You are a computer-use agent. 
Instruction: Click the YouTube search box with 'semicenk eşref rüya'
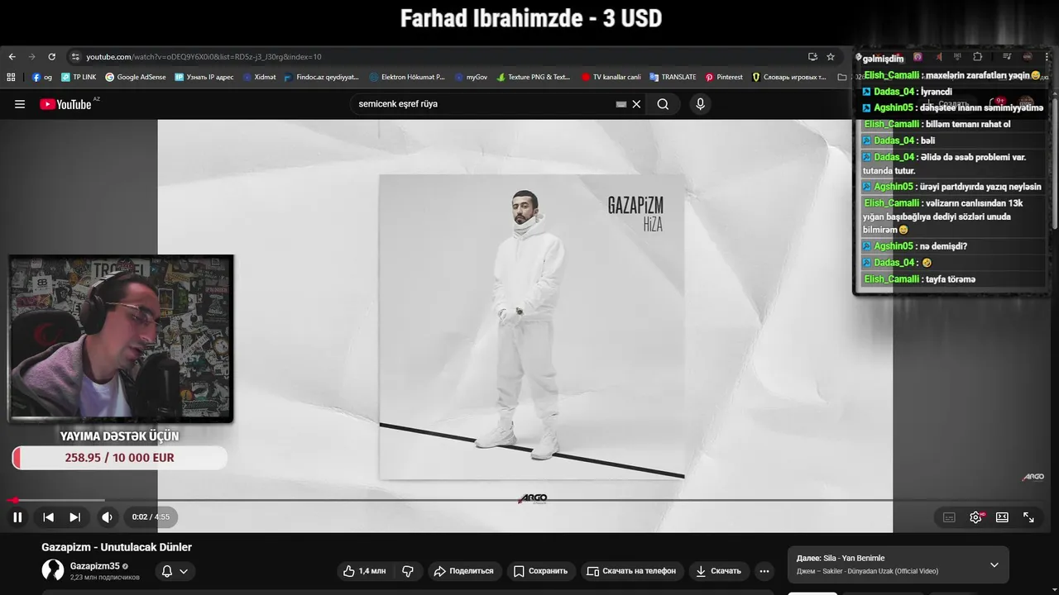484,104
